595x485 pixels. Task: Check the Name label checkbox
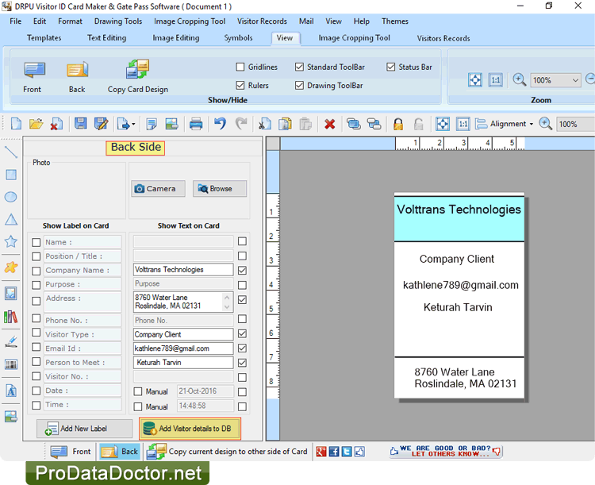(36, 242)
